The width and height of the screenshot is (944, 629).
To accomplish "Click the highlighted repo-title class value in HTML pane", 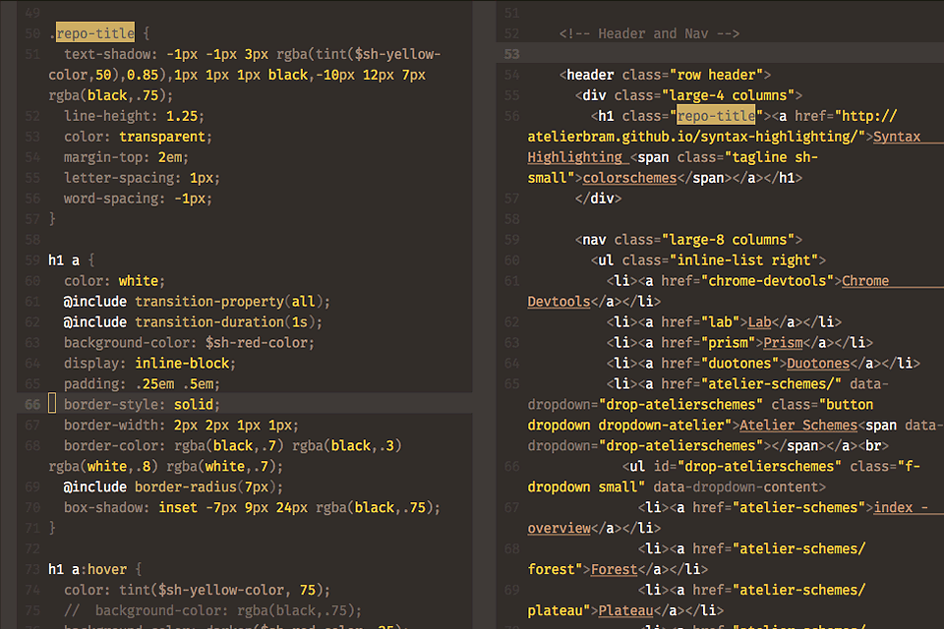I will pyautogui.click(x=716, y=116).
